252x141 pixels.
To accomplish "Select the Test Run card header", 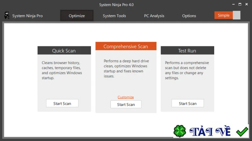I will [x=187, y=50].
